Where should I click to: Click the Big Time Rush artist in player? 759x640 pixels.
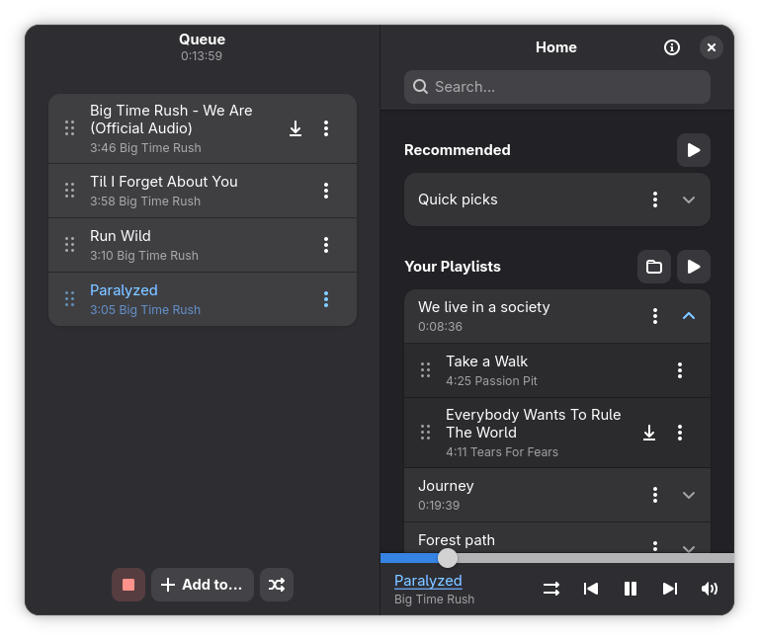click(x=434, y=600)
